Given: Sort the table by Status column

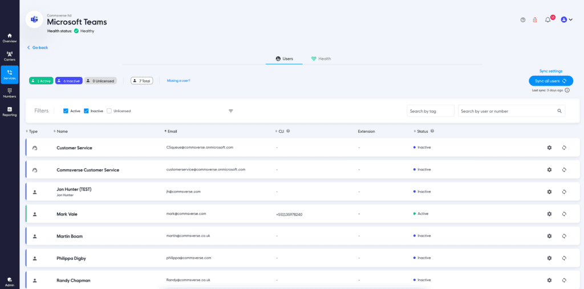Looking at the screenshot, I should (421, 132).
